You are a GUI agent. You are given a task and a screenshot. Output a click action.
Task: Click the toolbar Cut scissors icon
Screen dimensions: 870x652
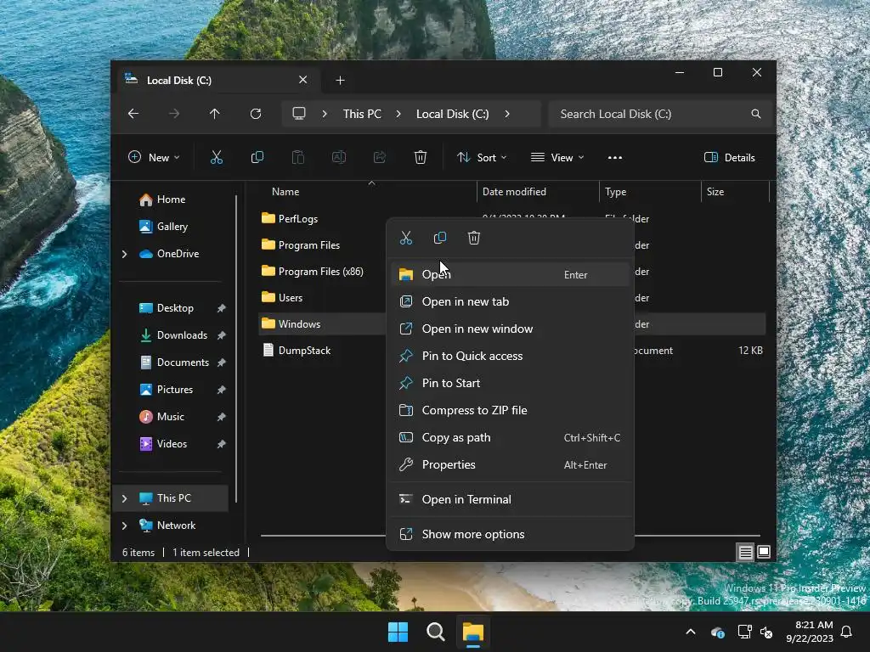point(217,157)
